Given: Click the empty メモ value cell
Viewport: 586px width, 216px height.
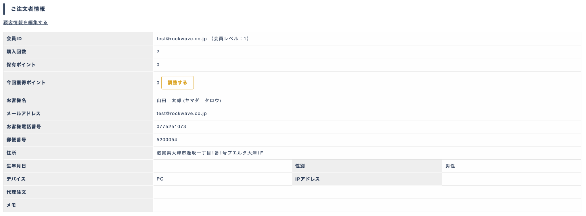Looking at the screenshot, I should (367, 205).
